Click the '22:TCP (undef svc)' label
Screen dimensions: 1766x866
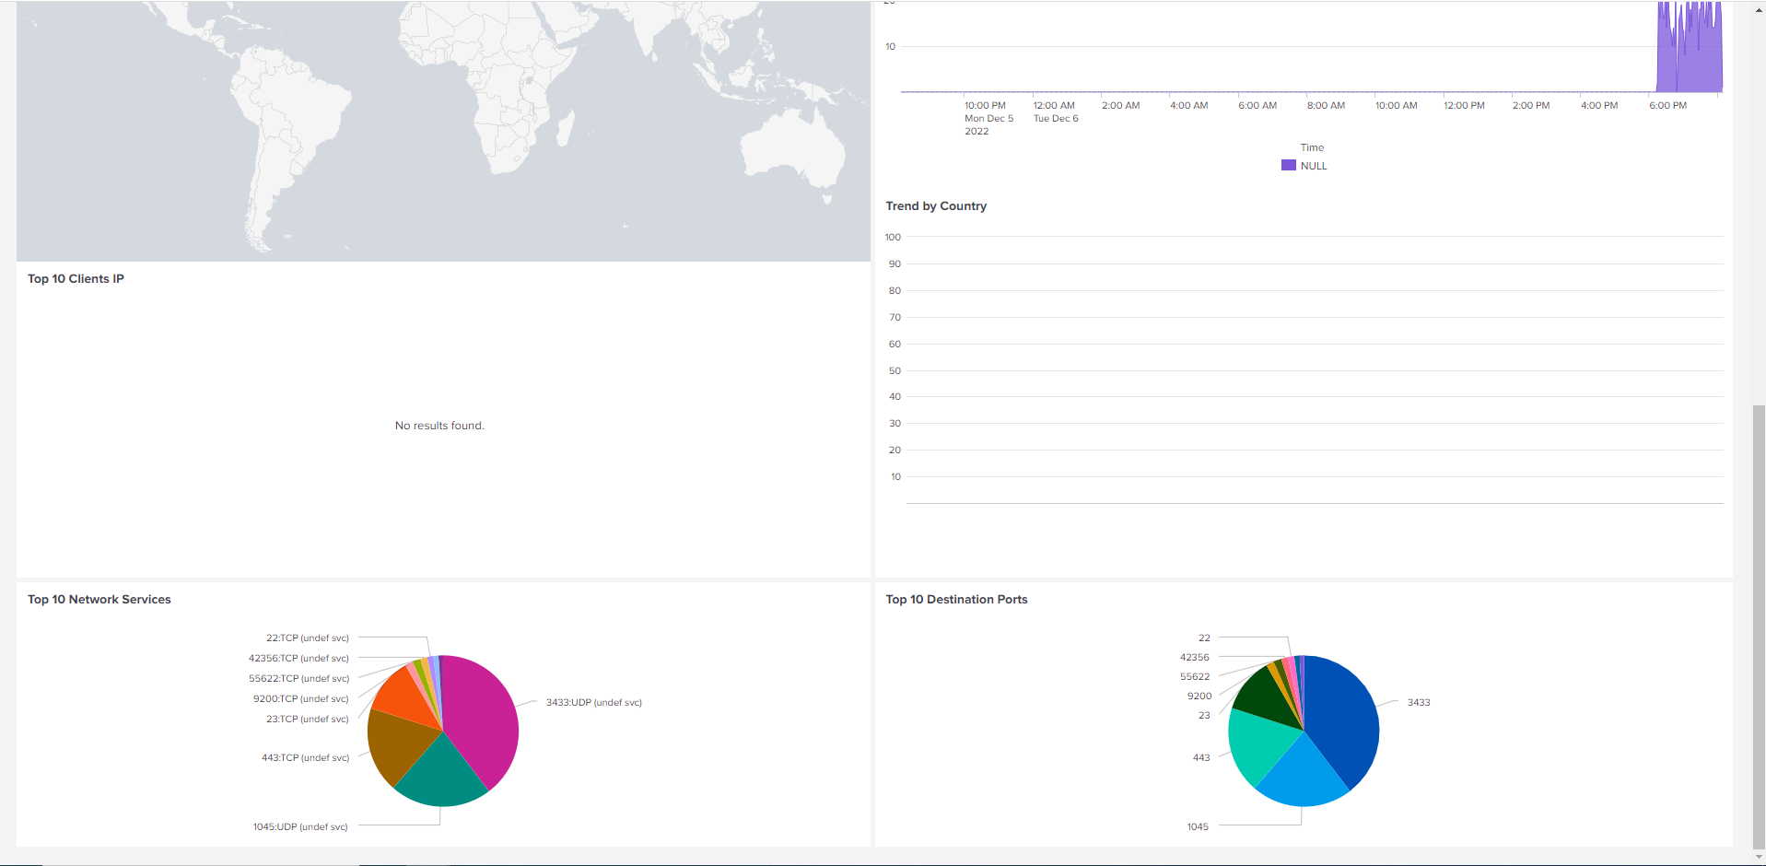point(308,638)
